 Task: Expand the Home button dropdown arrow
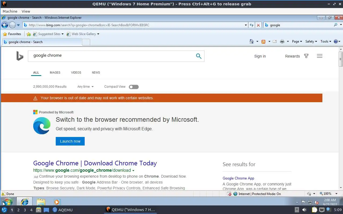point(257,41)
